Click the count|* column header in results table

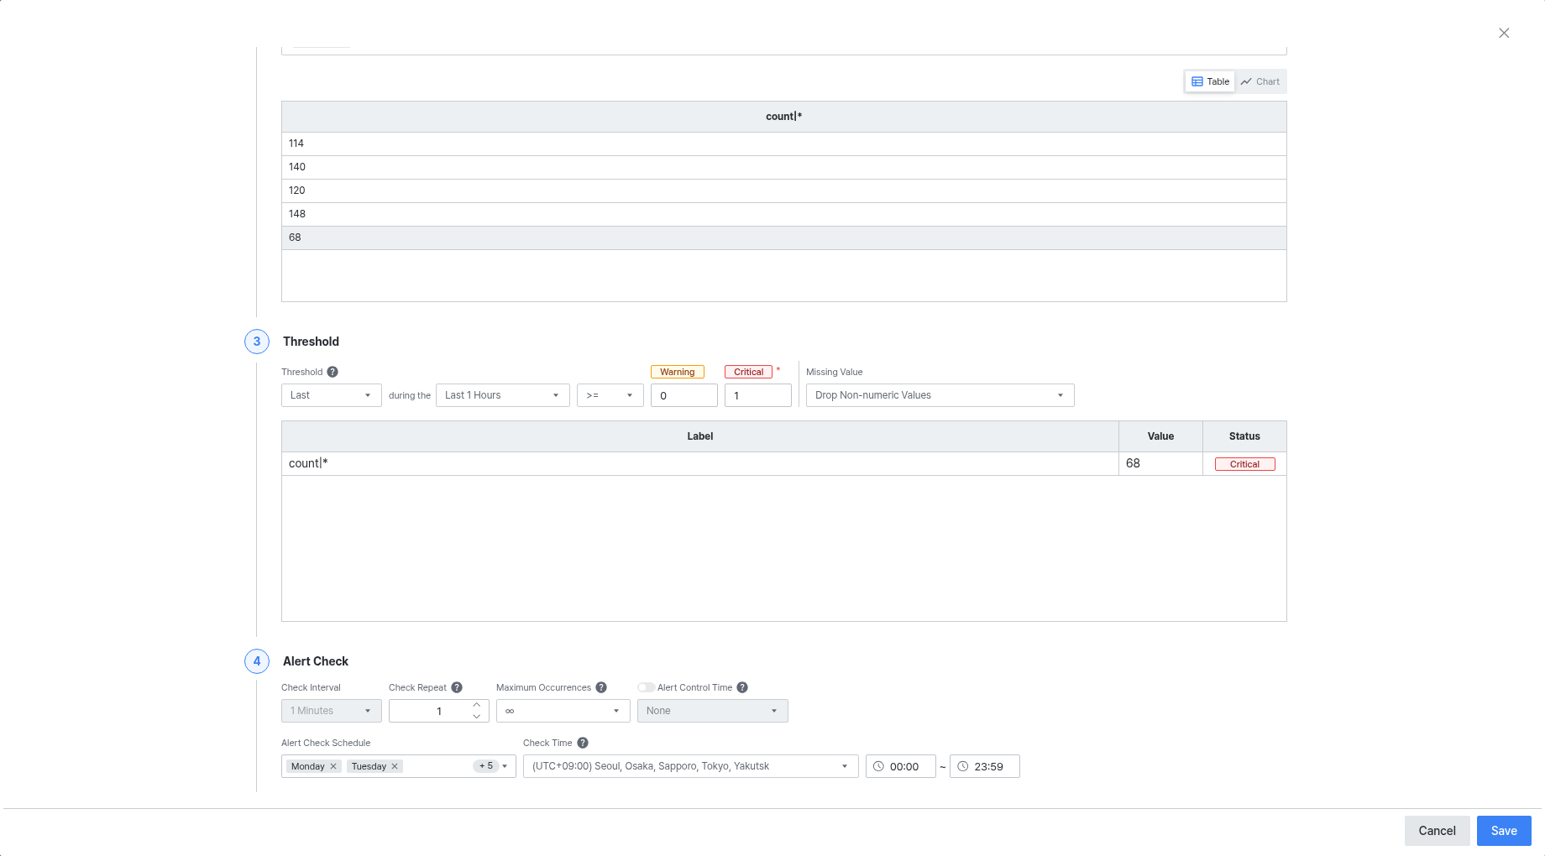[784, 117]
